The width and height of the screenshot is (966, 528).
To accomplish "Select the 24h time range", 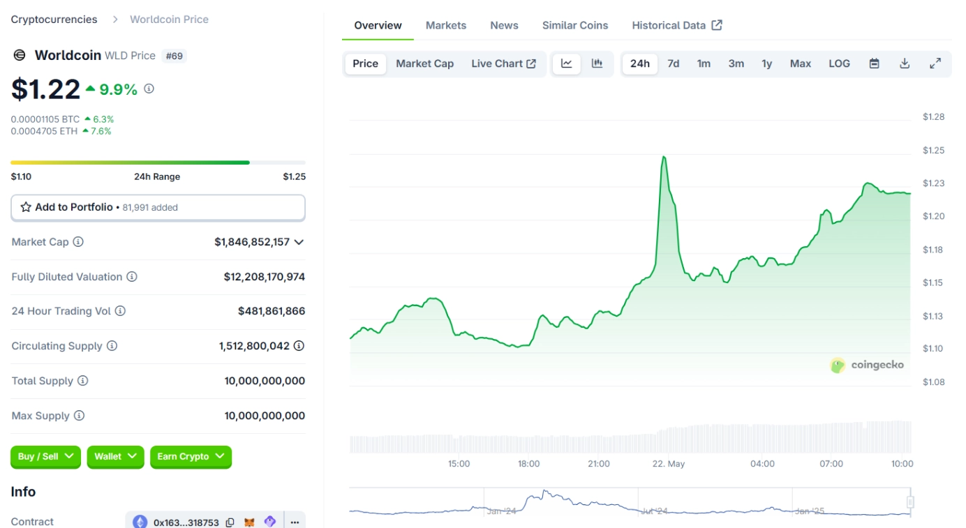I will [640, 63].
